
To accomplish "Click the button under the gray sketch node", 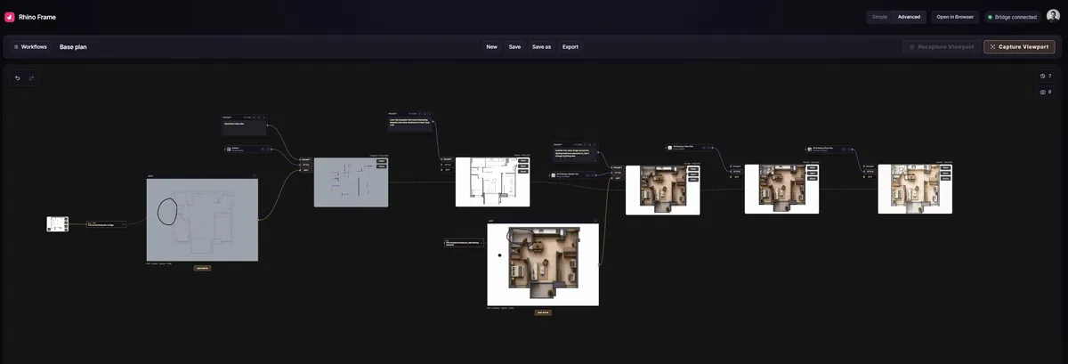I will [x=202, y=268].
